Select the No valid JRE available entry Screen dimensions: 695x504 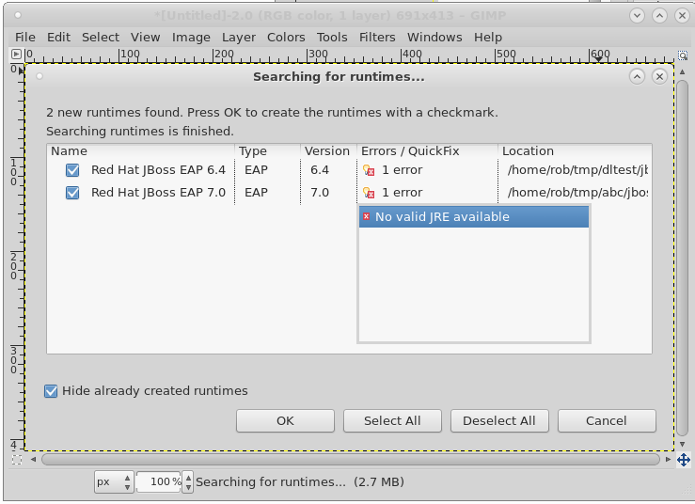click(473, 217)
